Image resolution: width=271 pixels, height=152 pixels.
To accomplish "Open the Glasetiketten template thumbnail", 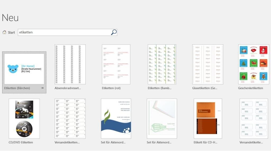I will coord(207,64).
